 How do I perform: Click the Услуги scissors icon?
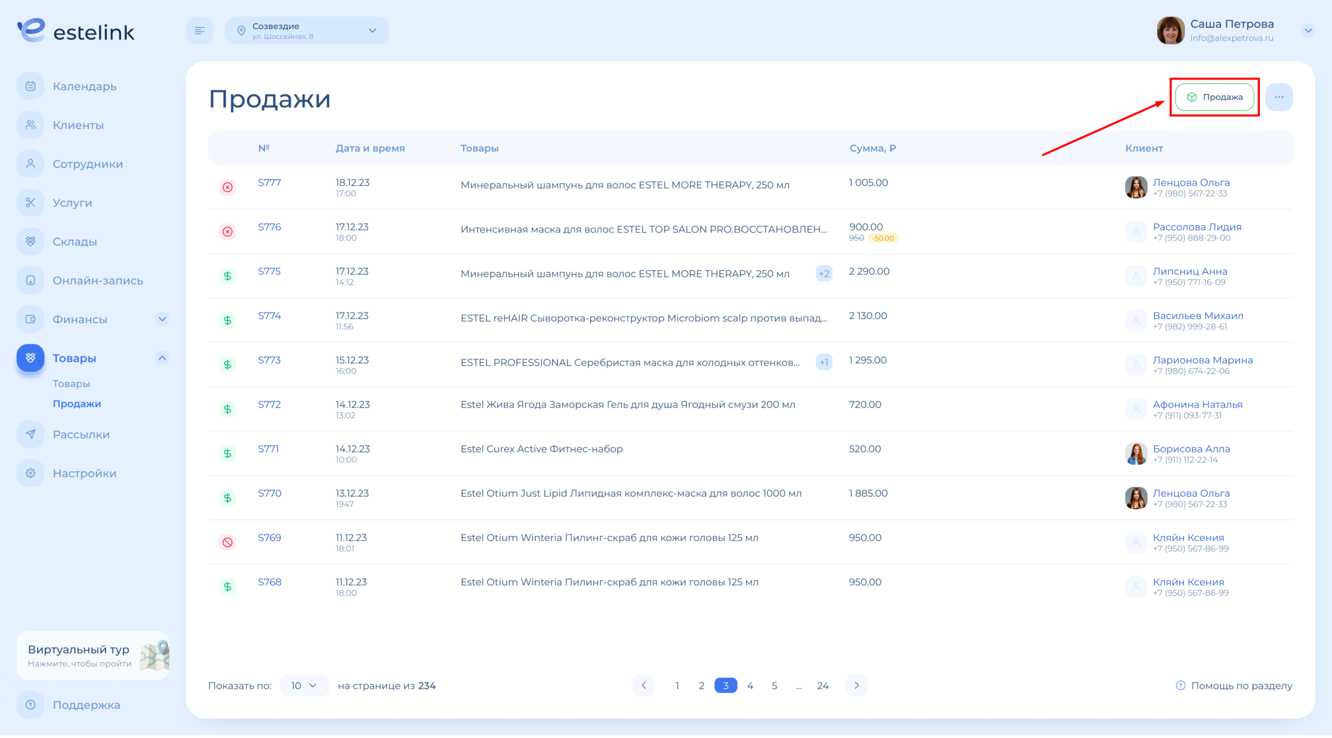coord(30,203)
